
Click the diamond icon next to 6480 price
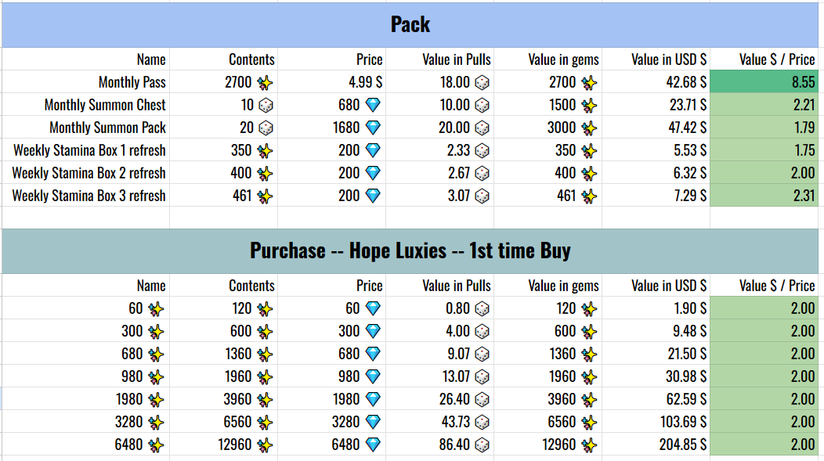[x=374, y=445]
